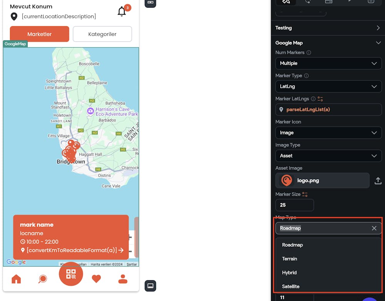This screenshot has height=301, width=385.
Task: Click the Harrison's Cave camera marker on map
Action: click(90, 111)
